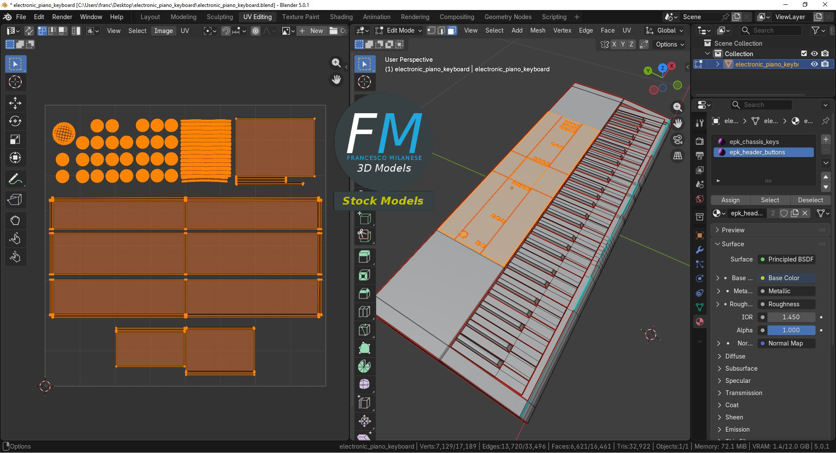Viewport: 836px width, 453px height.
Task: Toggle Y axis mirror in viewport header
Action: pos(623,44)
